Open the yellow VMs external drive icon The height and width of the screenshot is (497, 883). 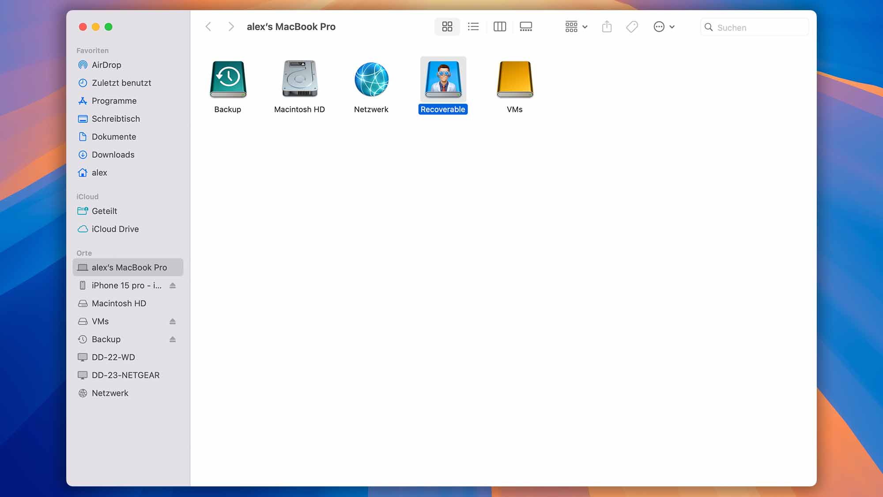[515, 79]
